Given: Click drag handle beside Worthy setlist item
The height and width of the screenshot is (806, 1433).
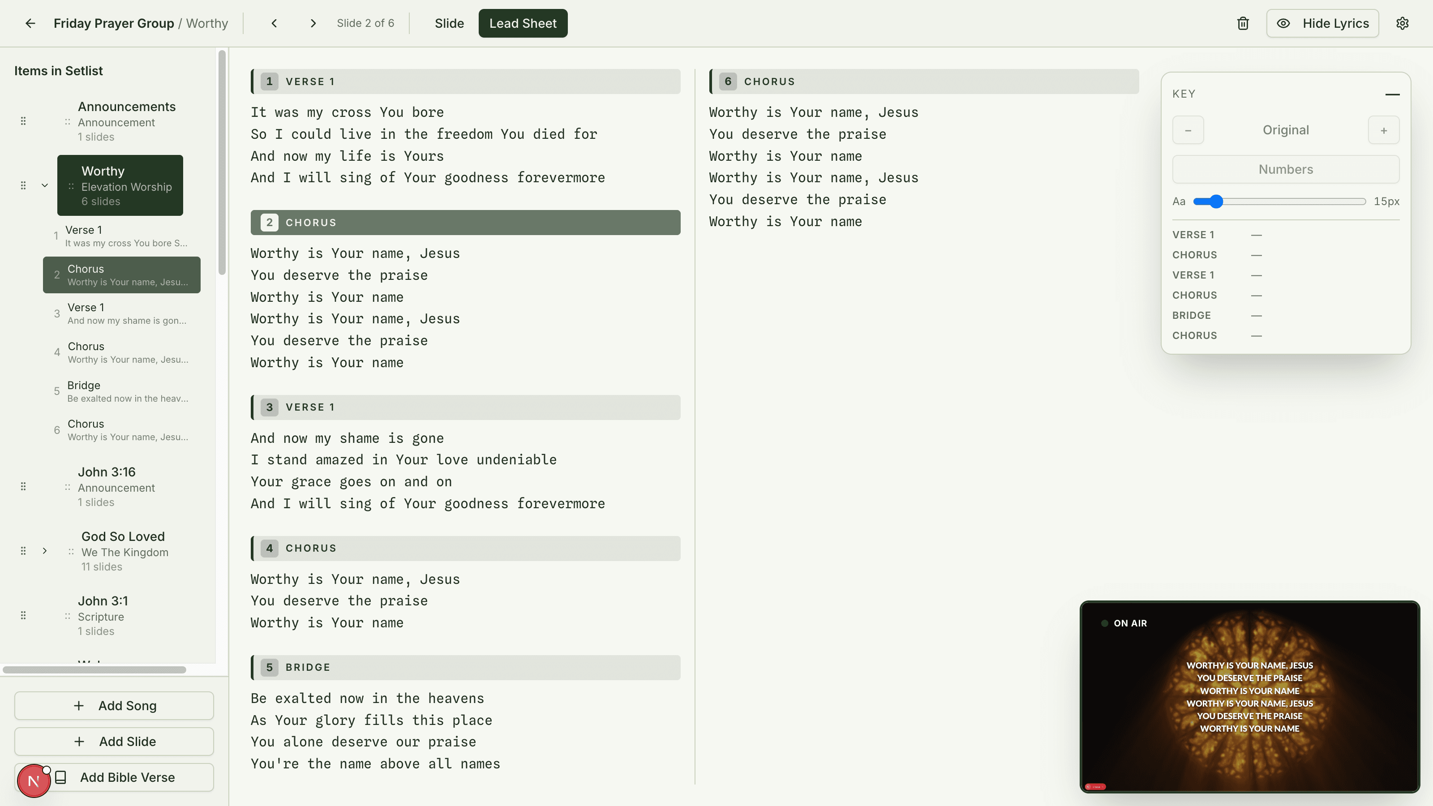Looking at the screenshot, I should click(23, 185).
